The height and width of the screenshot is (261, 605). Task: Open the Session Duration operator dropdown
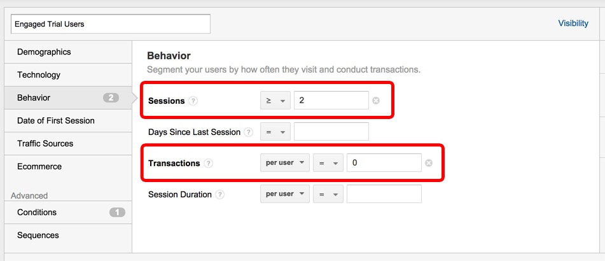[327, 194]
